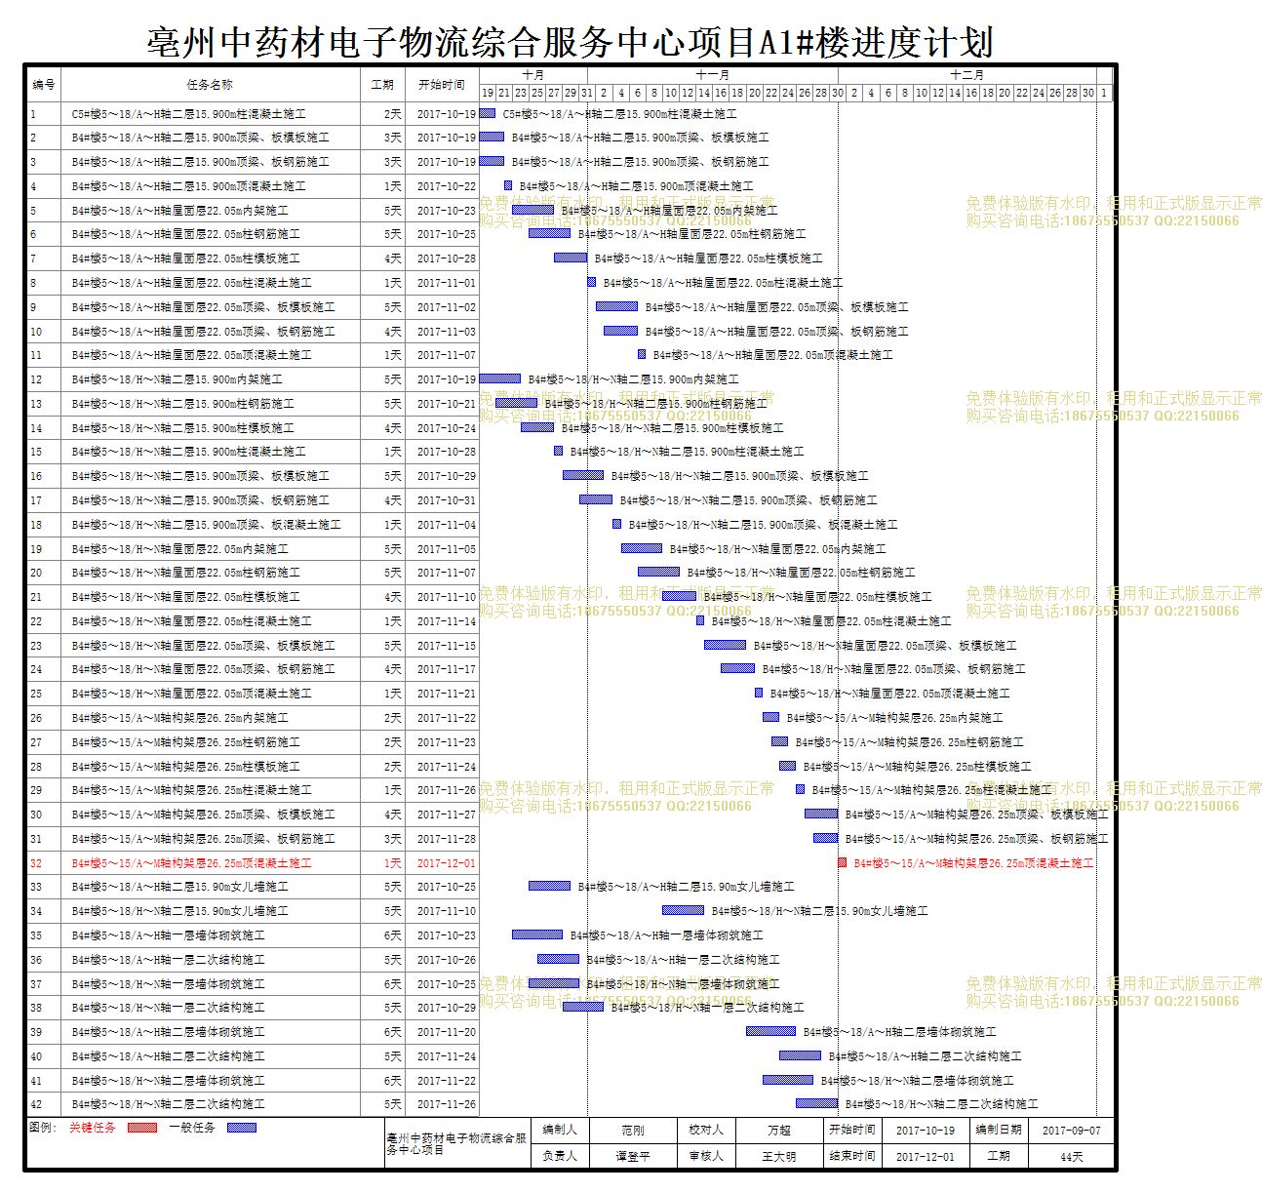Click the 开始时间 column header at top

(x=442, y=85)
